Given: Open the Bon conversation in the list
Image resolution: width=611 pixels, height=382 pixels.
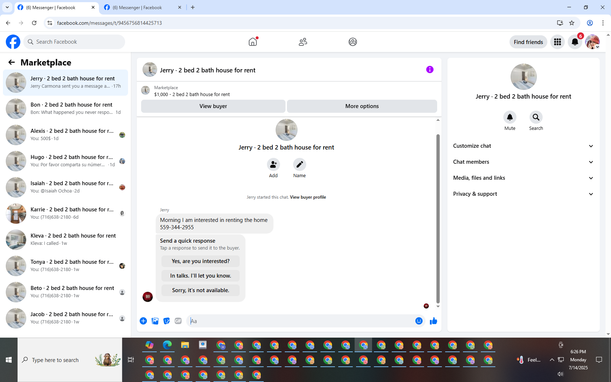Looking at the screenshot, I should click(65, 108).
